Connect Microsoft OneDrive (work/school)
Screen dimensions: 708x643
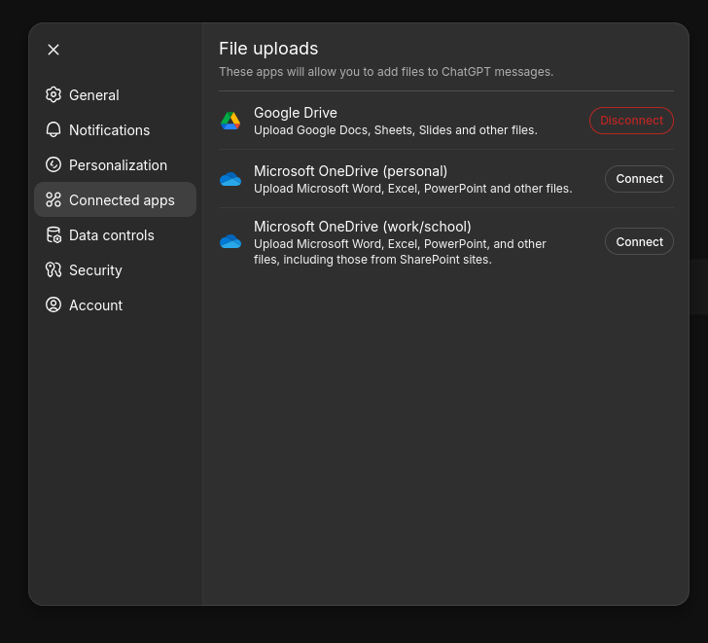639,241
